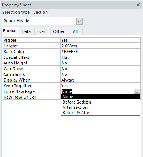Click the Force New Page value field
The width and height of the screenshot is (143, 157).
point(97,91)
